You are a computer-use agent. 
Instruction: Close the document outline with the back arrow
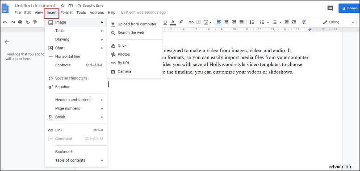[x=7, y=42]
